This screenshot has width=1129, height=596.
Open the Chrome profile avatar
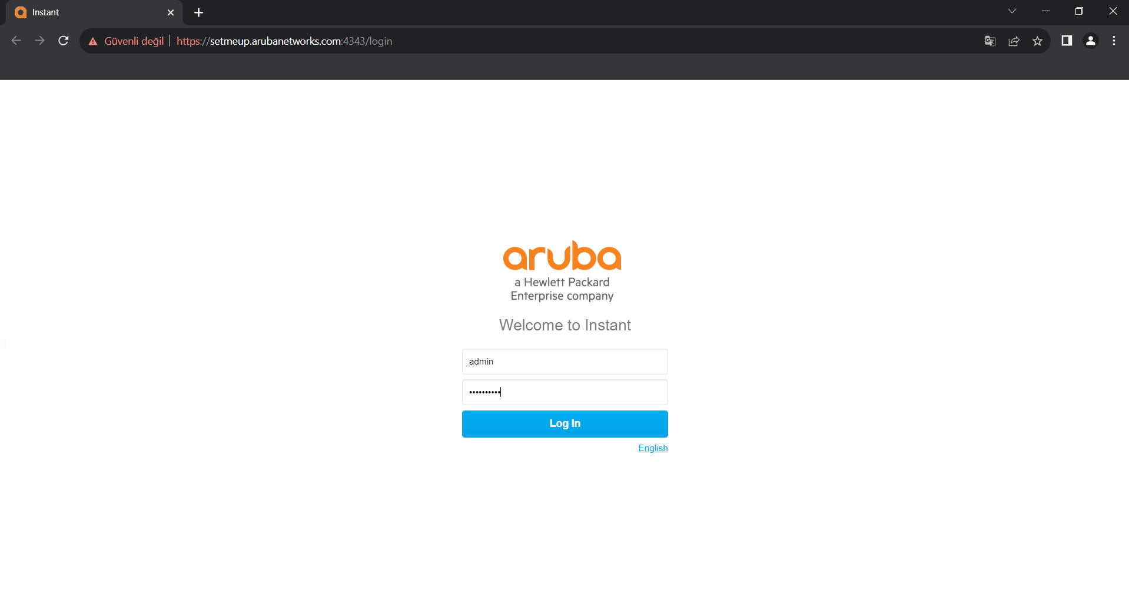(x=1090, y=41)
